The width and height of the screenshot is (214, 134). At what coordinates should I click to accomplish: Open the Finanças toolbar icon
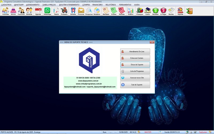[140, 11]
